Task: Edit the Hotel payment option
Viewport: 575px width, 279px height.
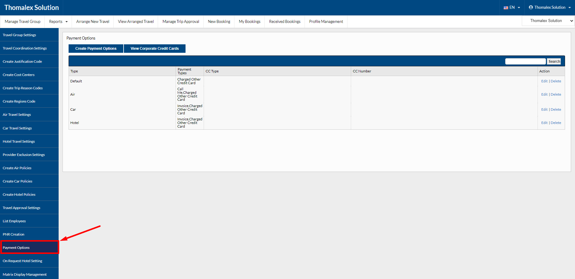Action: pyautogui.click(x=544, y=123)
